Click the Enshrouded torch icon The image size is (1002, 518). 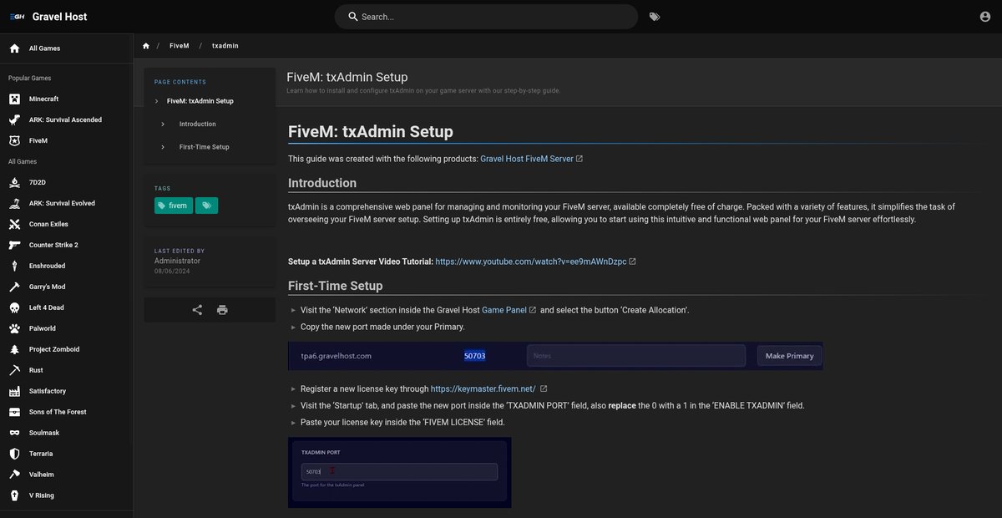tap(14, 266)
